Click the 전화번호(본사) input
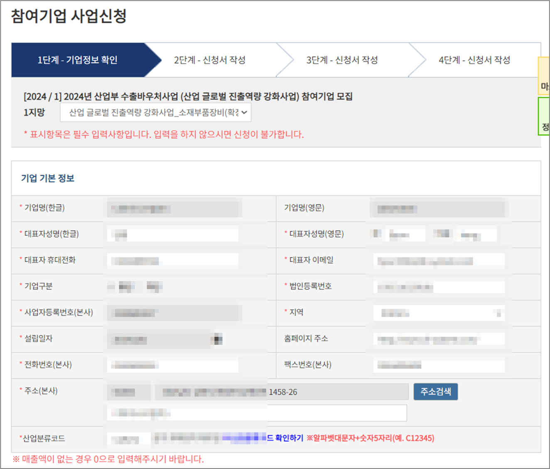550x469 pixels. click(173, 366)
